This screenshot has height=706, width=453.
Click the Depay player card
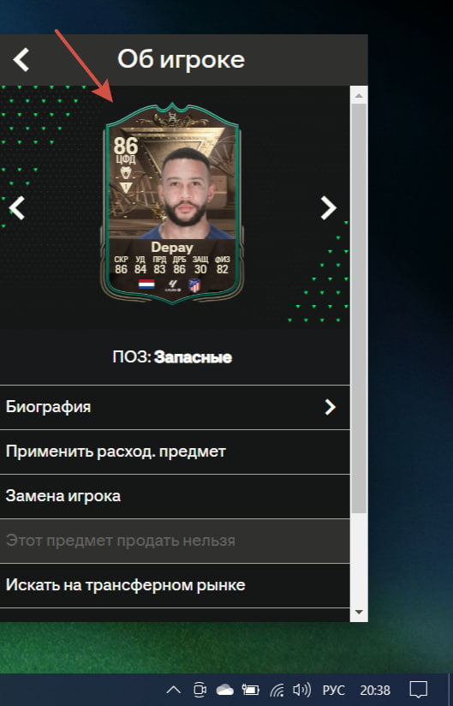click(172, 204)
